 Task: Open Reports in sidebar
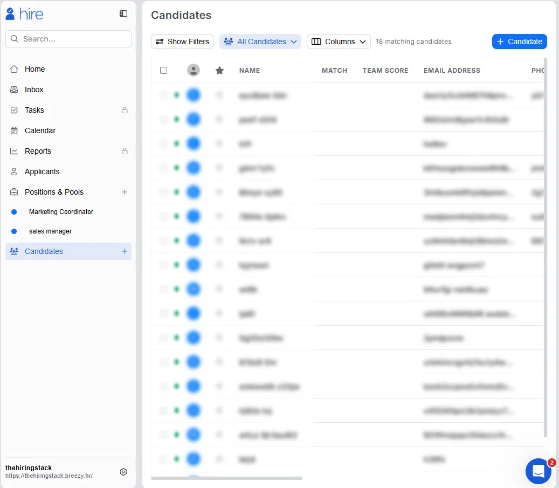pos(38,151)
